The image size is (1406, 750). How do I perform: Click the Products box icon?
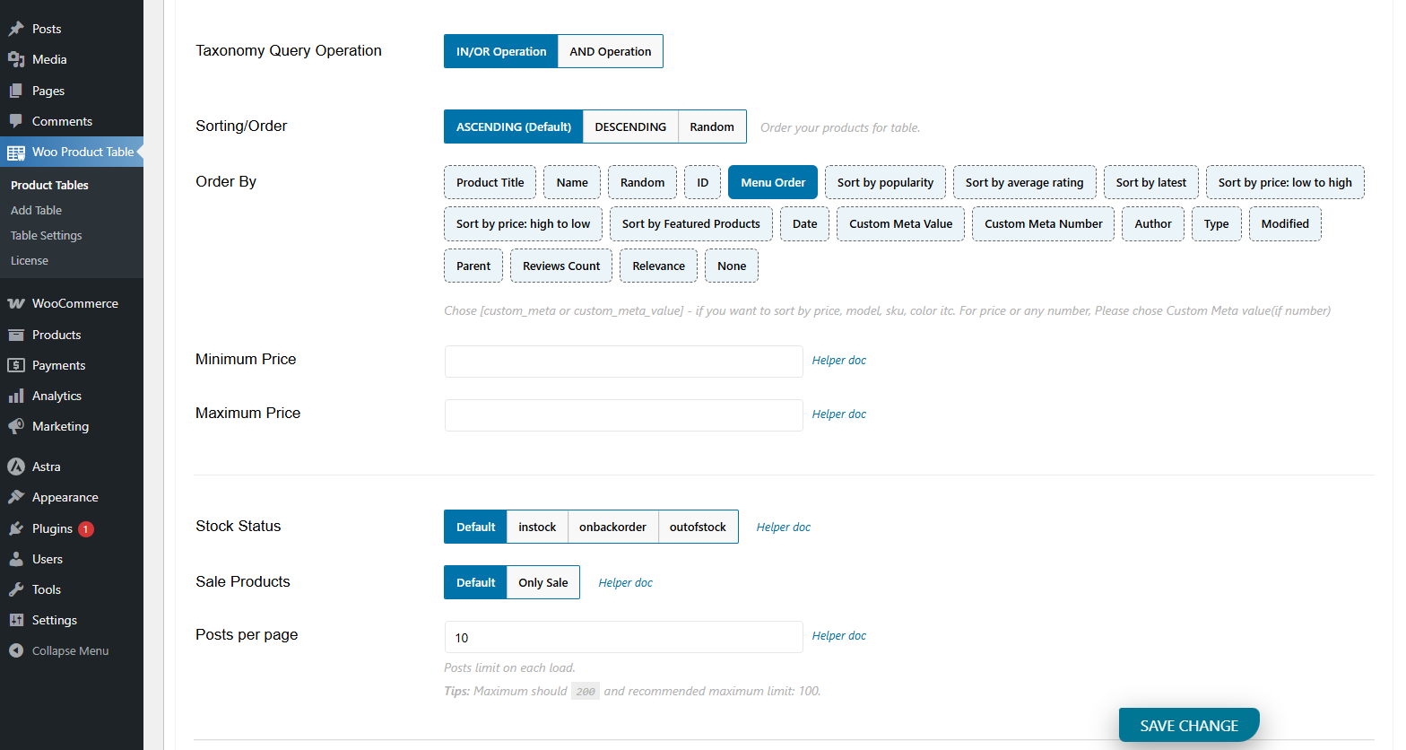tap(16, 335)
